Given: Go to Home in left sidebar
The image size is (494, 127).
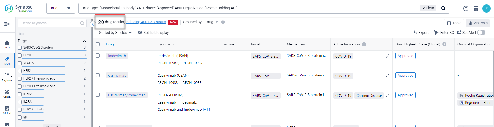Looking at the screenshot, I should coord(7,44).
